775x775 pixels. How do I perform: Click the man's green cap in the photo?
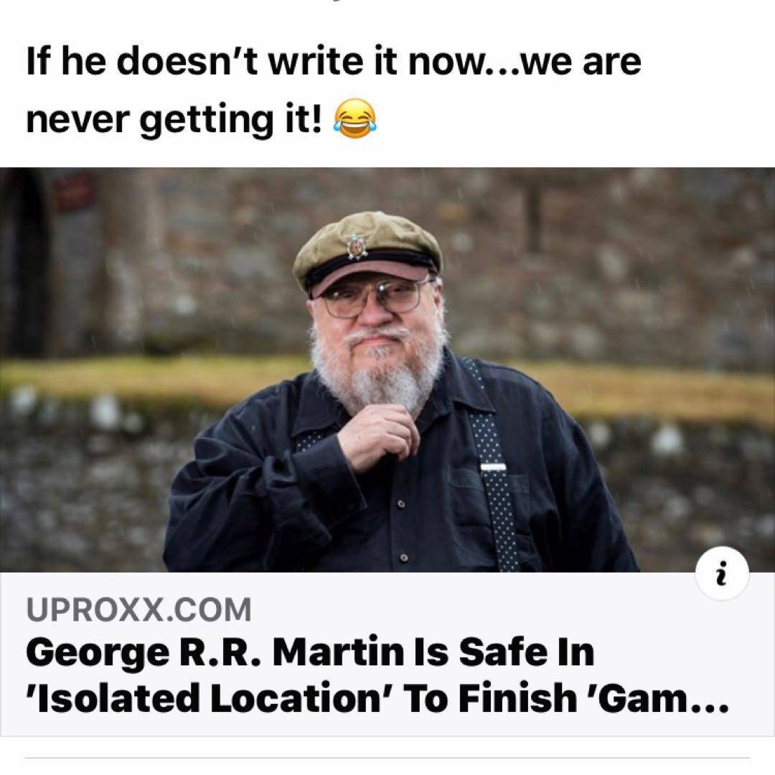368,250
